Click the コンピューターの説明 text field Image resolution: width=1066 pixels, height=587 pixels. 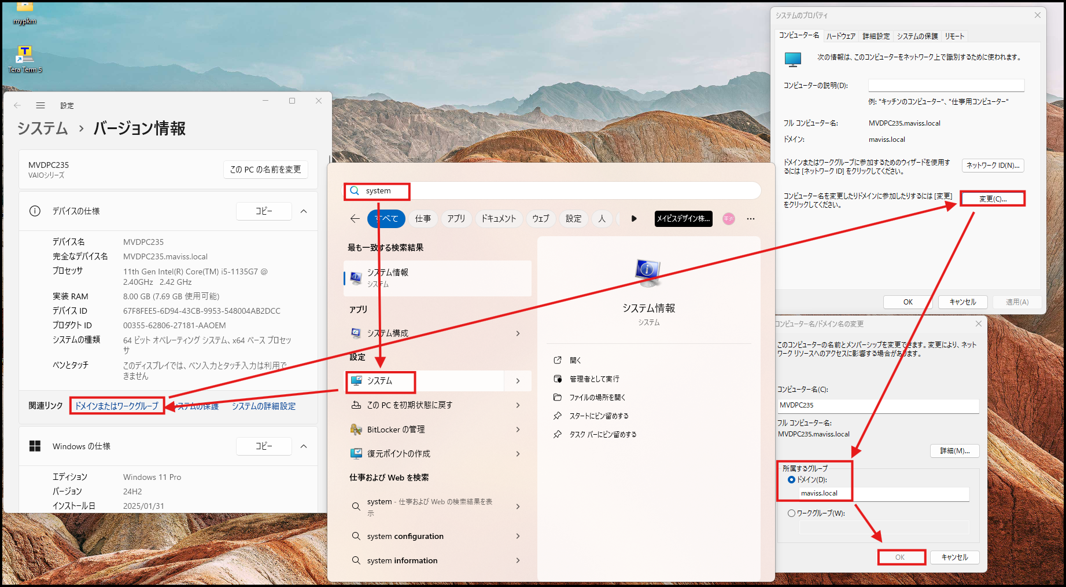pos(946,85)
